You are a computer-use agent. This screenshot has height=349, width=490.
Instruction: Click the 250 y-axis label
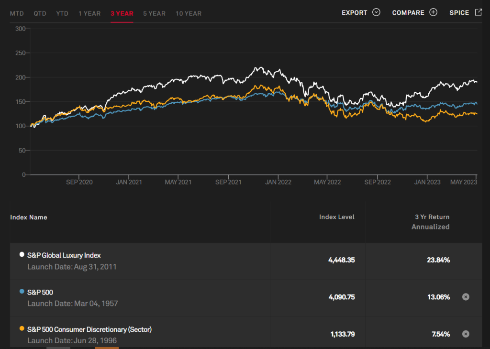(20, 53)
